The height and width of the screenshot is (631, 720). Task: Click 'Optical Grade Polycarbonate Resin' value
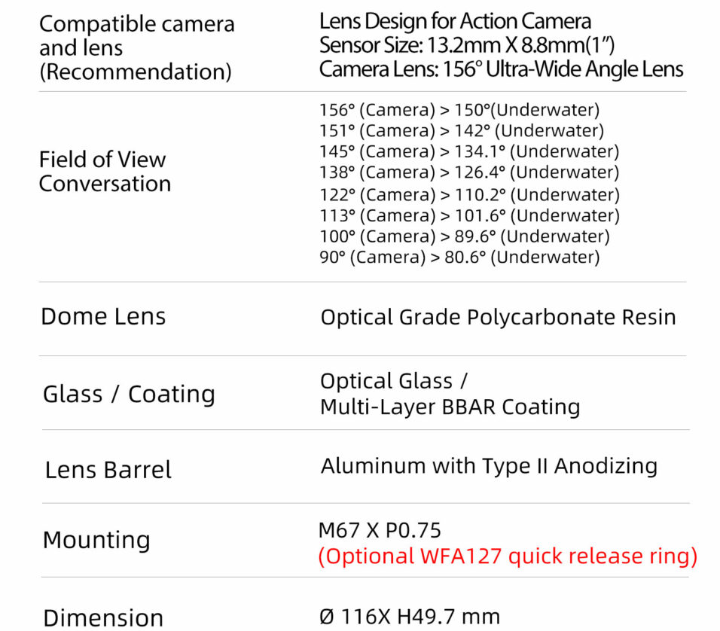(498, 317)
